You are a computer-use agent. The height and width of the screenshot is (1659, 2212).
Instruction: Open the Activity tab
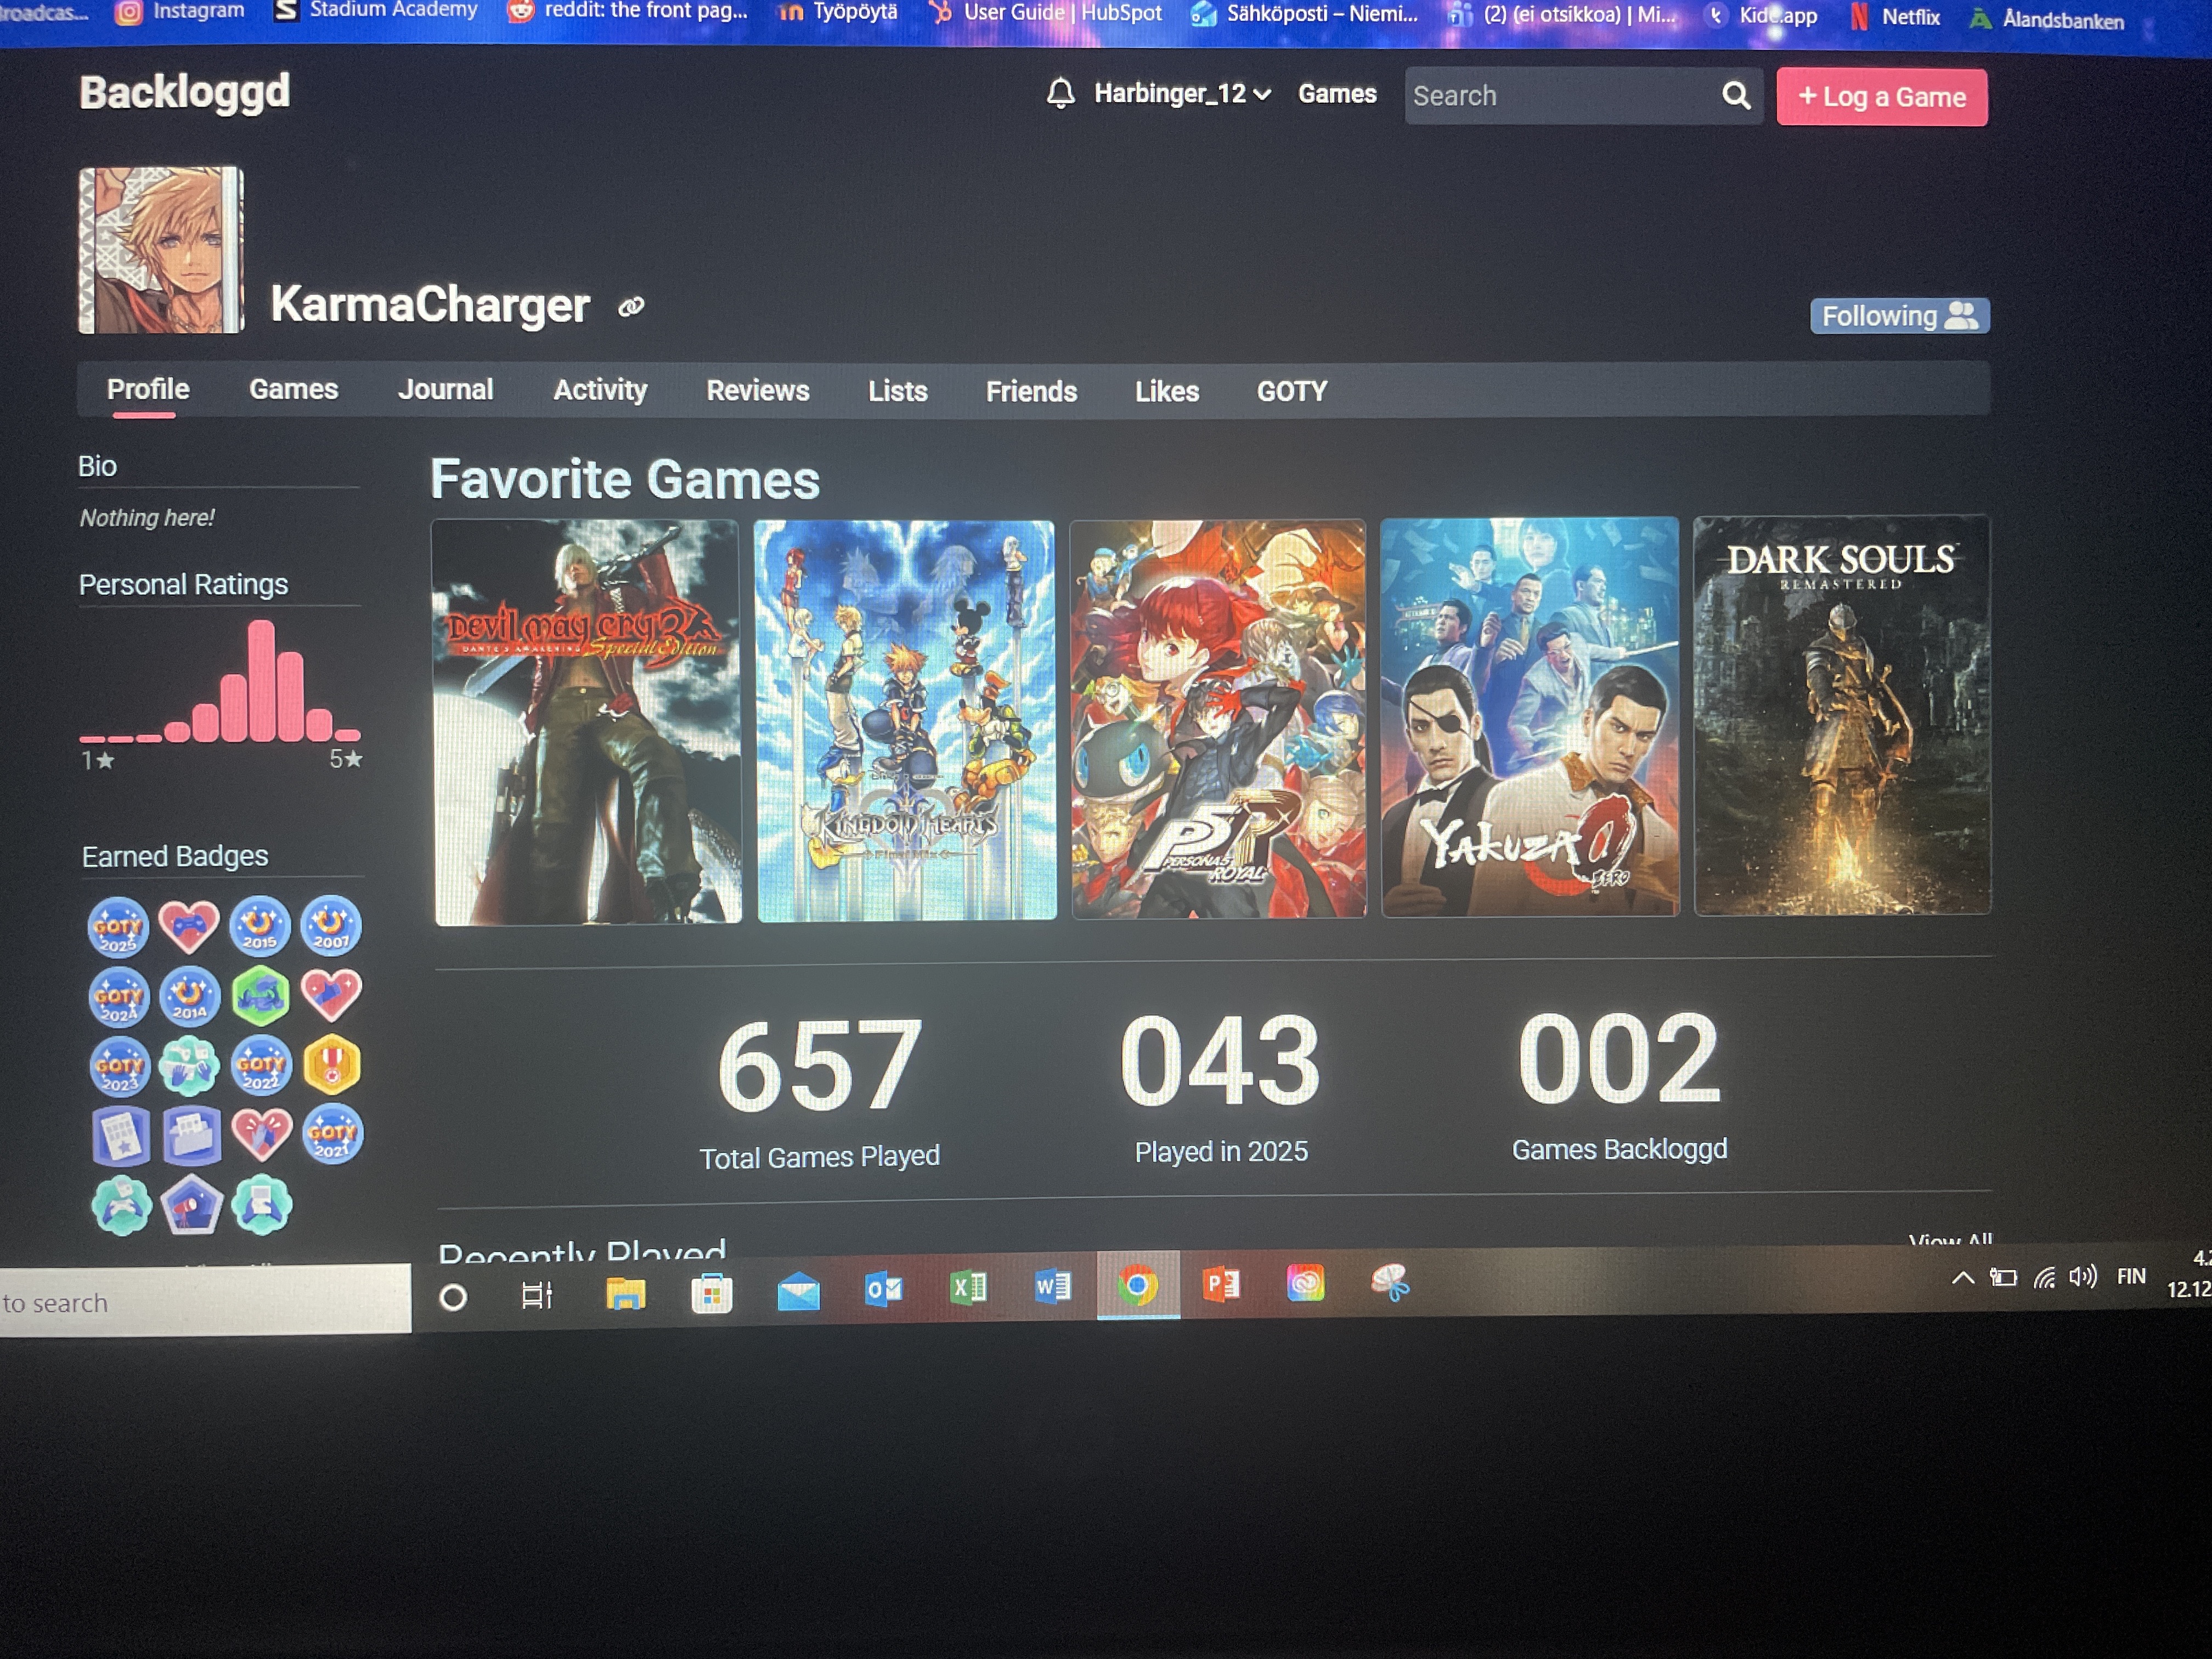coord(600,390)
